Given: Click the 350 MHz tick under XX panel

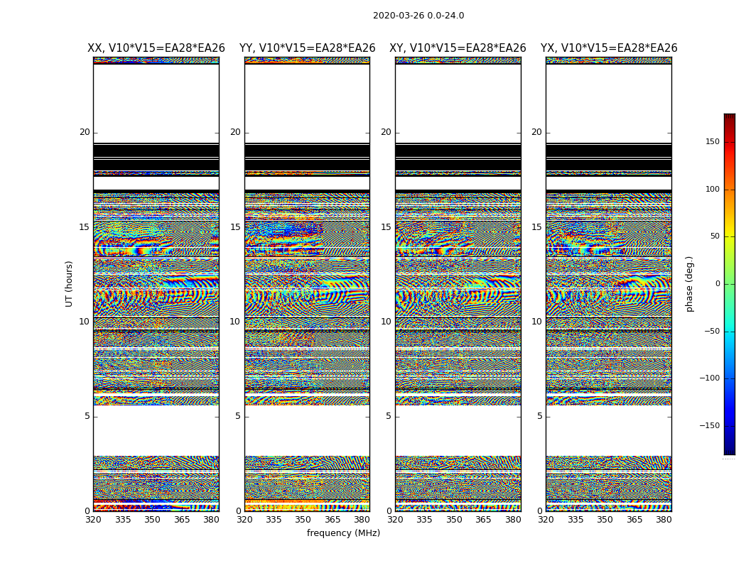Looking at the screenshot, I should click(x=152, y=520).
